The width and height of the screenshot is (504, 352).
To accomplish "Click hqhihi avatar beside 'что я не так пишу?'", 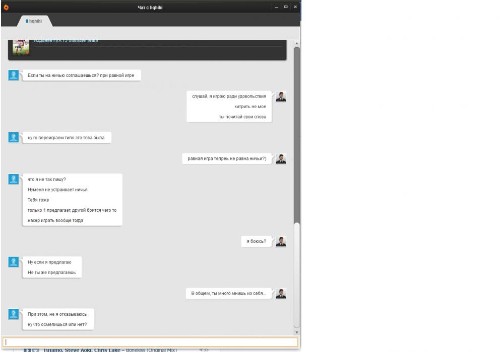I will 14,179.
